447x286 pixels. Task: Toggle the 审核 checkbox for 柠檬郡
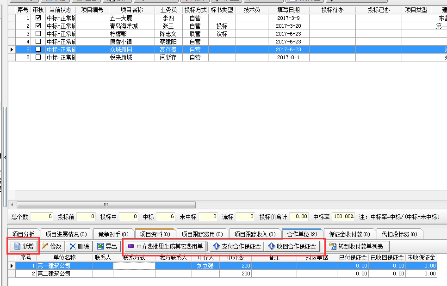[38, 34]
